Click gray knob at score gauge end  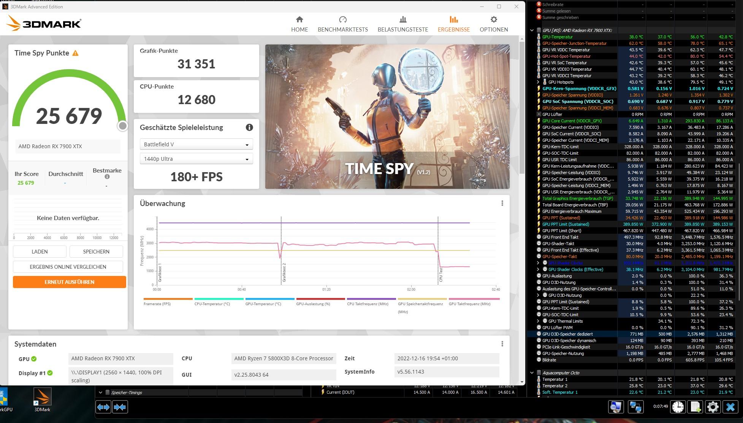tap(122, 126)
